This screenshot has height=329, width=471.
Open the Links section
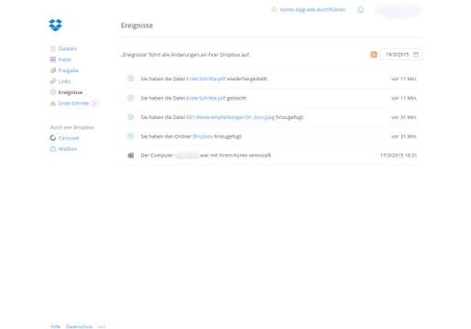[64, 81]
